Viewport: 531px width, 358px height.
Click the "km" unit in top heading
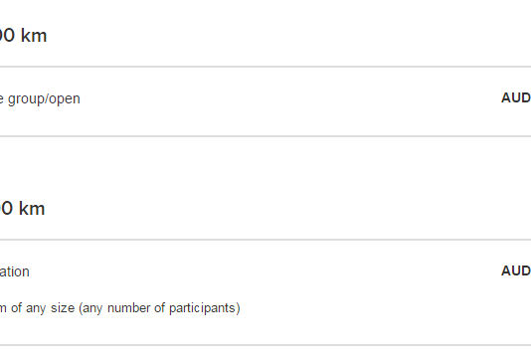click(x=34, y=35)
